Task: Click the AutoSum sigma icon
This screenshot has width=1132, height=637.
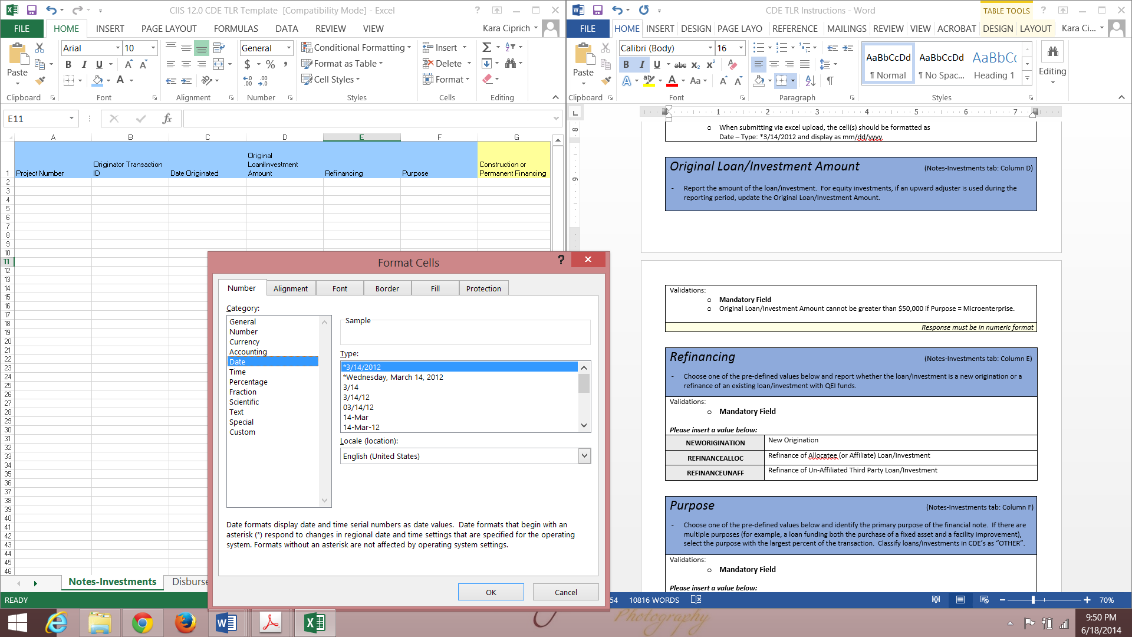Action: pos(486,47)
